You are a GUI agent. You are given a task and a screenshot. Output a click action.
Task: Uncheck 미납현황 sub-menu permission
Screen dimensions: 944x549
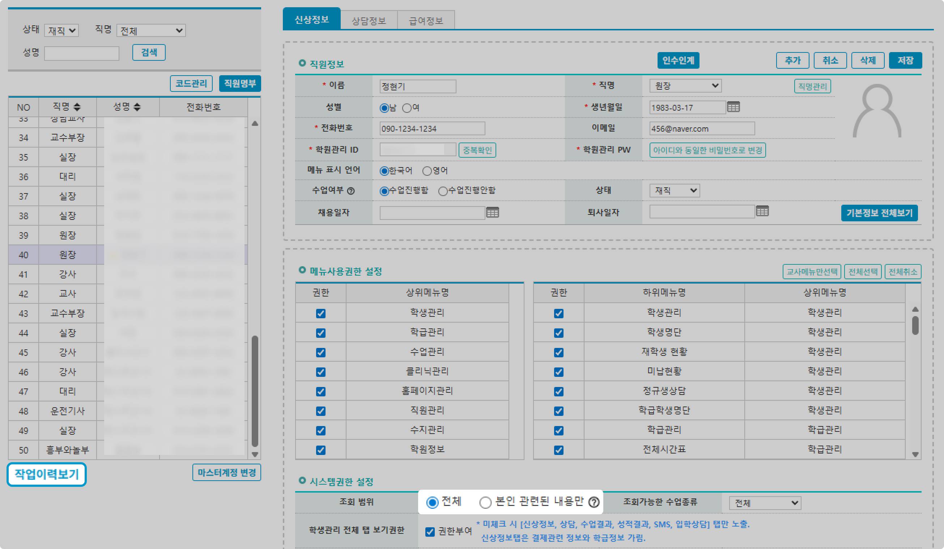(x=558, y=372)
